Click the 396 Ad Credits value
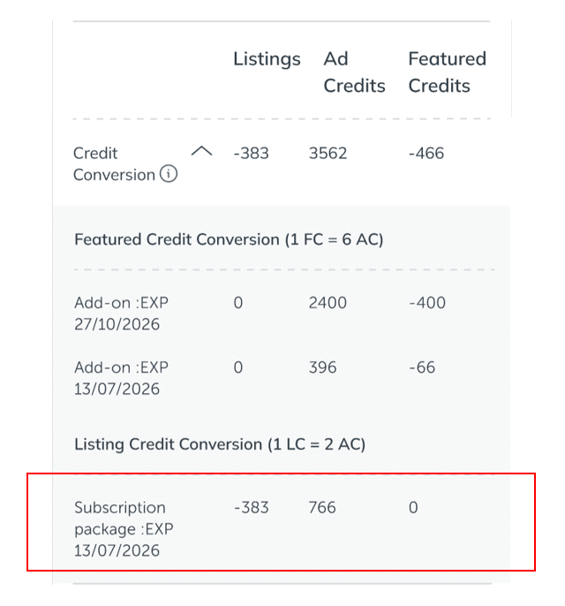This screenshot has width=565, height=606. coord(322,367)
